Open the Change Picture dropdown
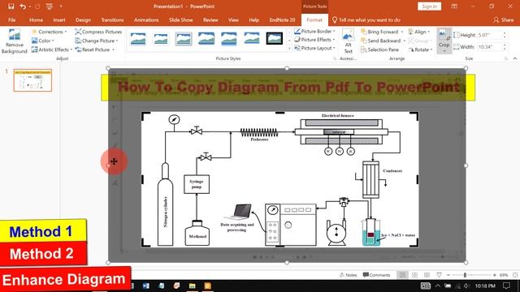 click(97, 41)
